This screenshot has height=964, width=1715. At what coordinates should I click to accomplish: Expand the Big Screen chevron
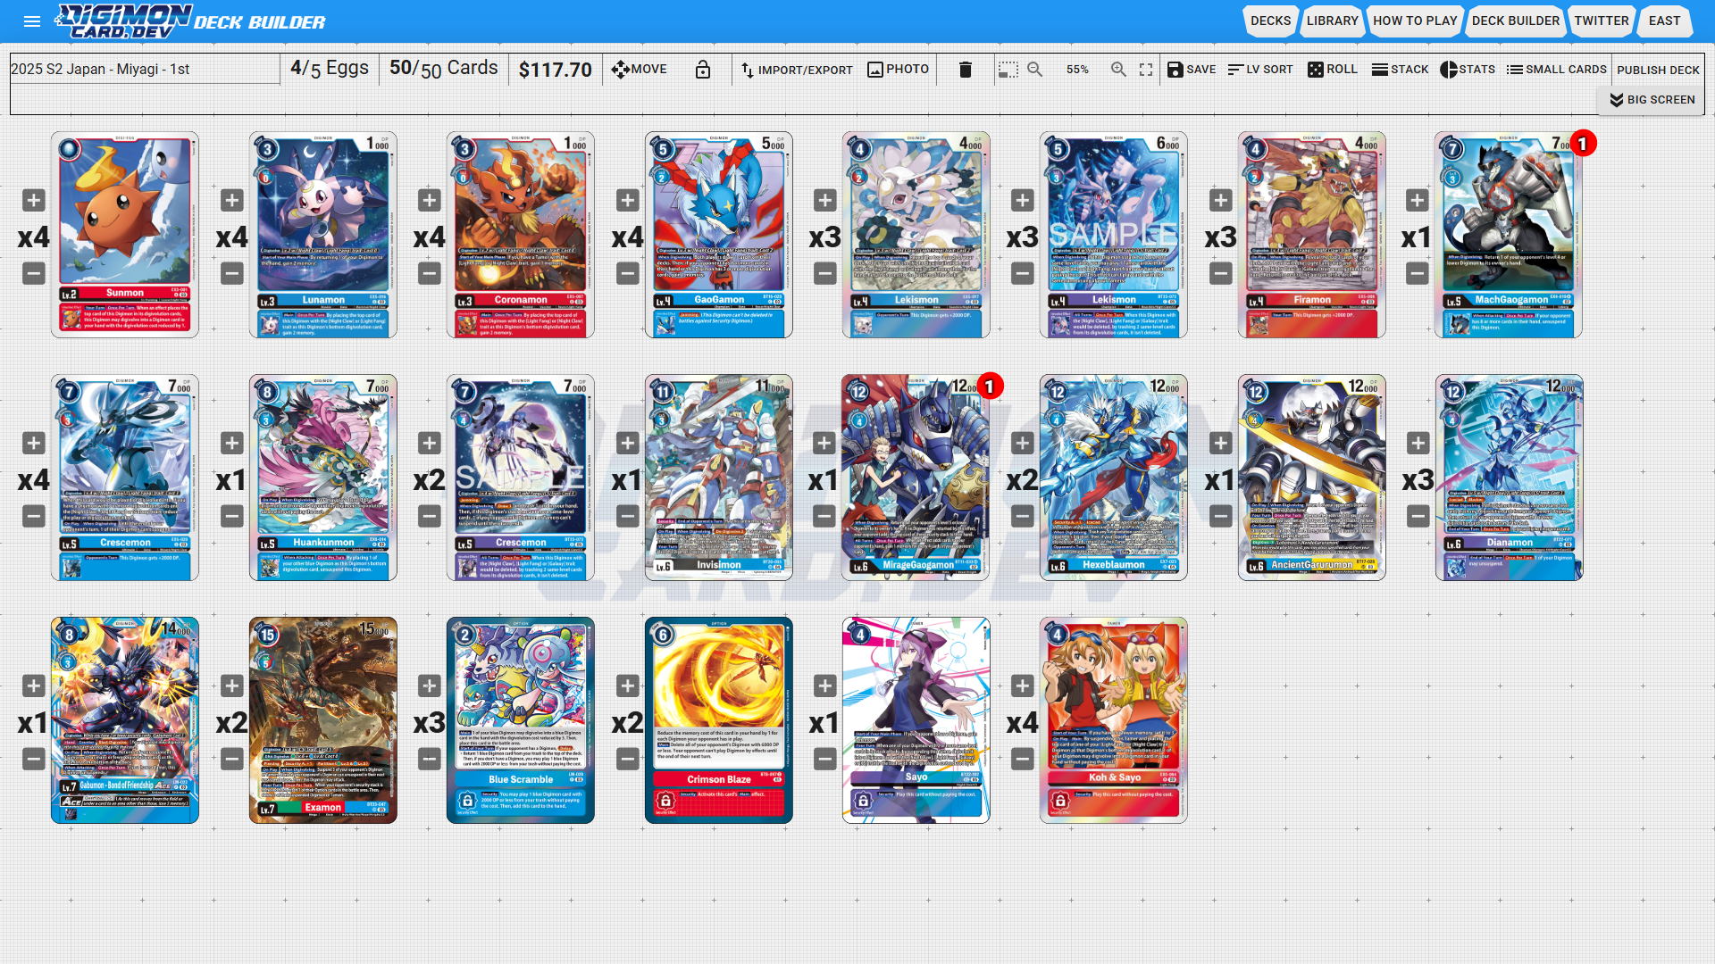point(1652,100)
